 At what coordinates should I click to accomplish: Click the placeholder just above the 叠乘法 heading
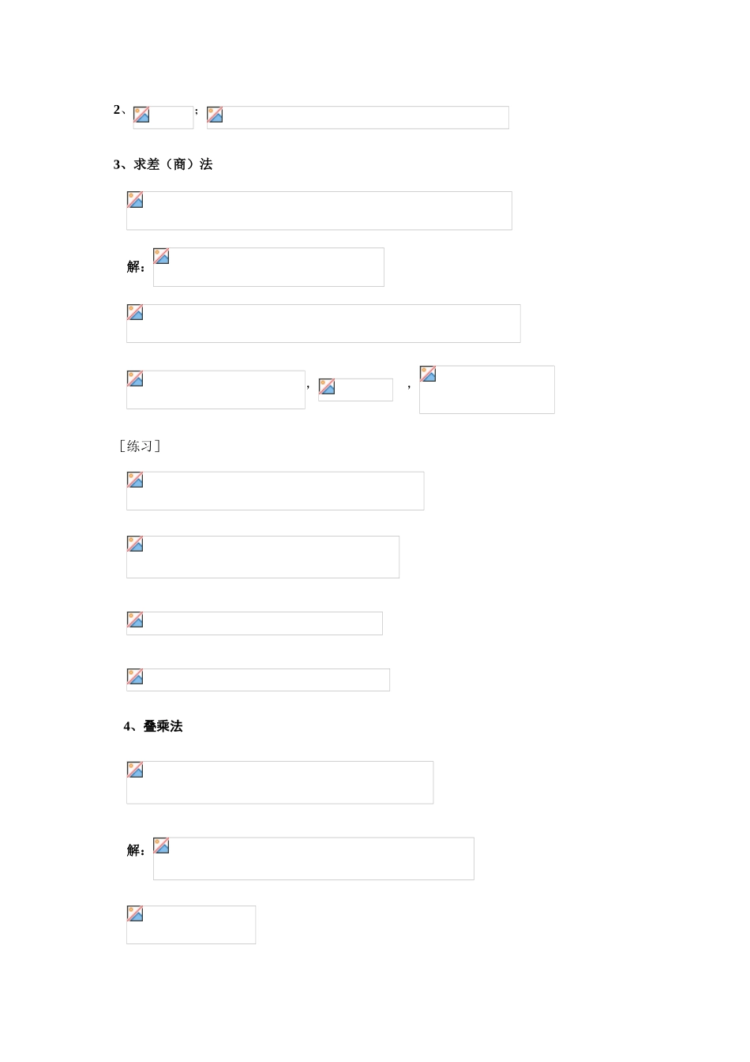coord(257,680)
